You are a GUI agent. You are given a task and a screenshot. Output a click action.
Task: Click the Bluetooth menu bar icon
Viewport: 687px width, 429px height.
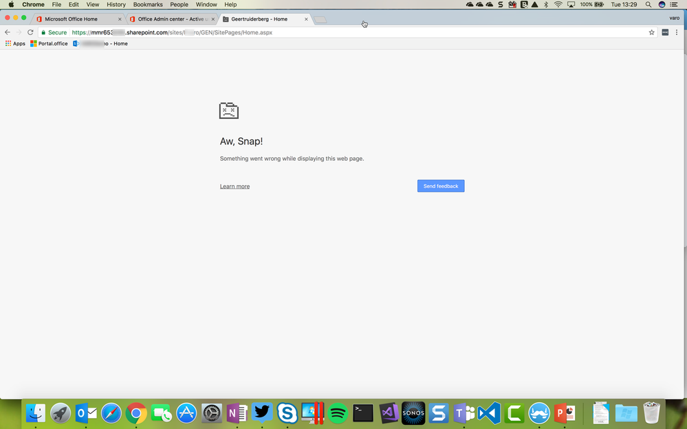click(x=546, y=4)
